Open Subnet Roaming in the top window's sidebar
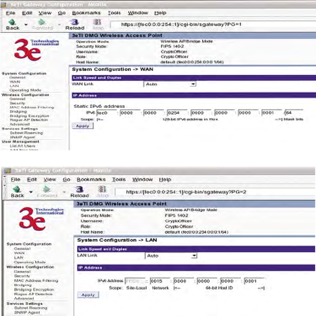Image resolution: width=316 pixels, height=316 pixels. point(26,133)
